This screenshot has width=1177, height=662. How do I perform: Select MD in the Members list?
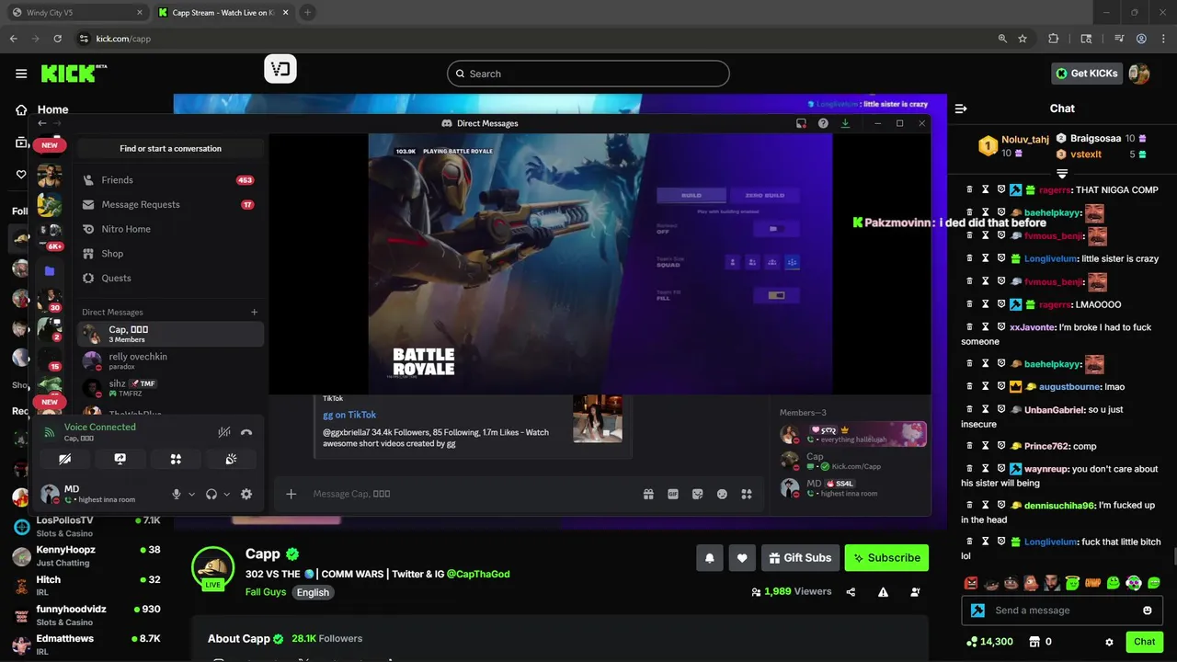[852, 487]
